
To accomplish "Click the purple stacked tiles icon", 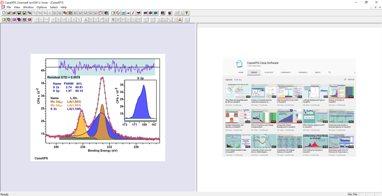I will [x=19, y=20].
